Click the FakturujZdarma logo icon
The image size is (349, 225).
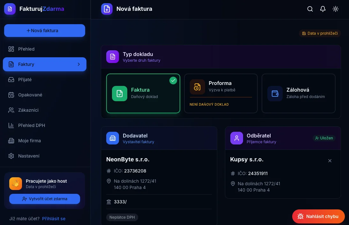10,9
